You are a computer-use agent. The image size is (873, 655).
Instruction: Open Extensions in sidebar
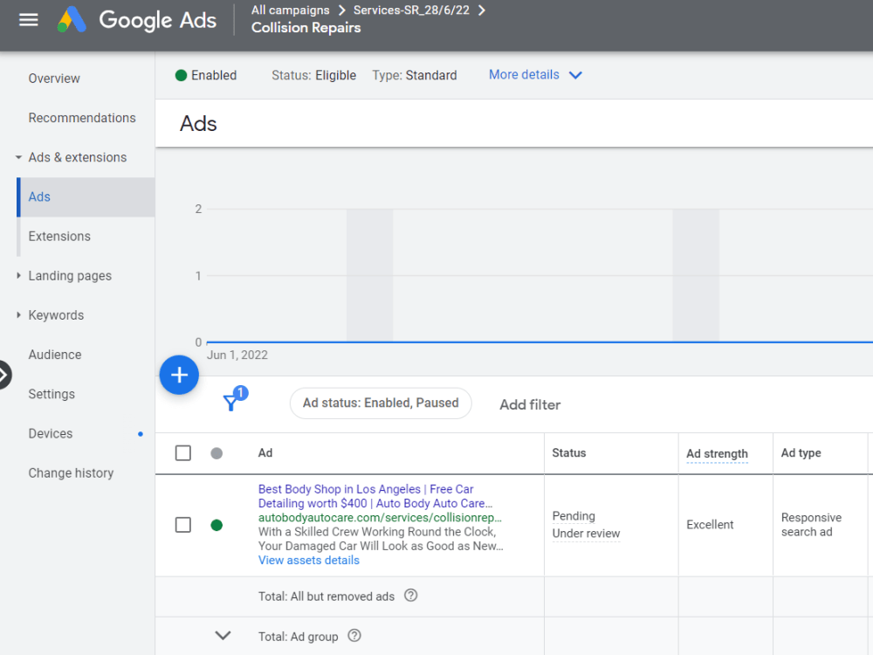[x=59, y=236]
